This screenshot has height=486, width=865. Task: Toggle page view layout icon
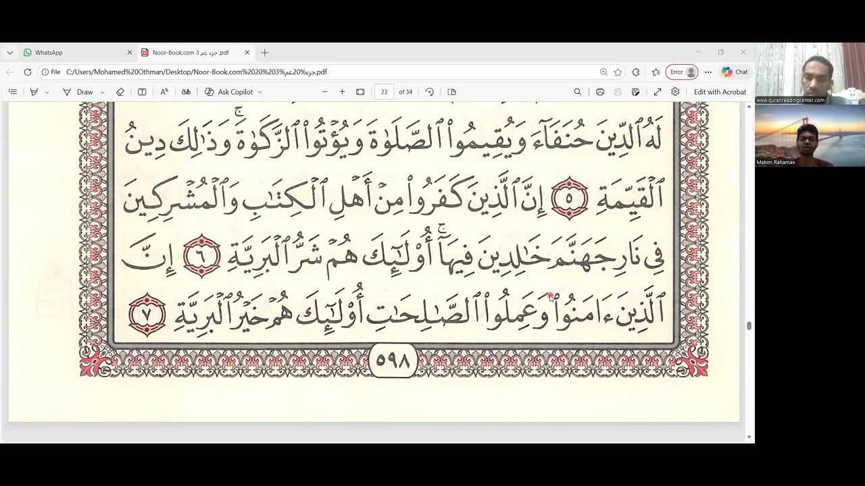click(x=142, y=92)
